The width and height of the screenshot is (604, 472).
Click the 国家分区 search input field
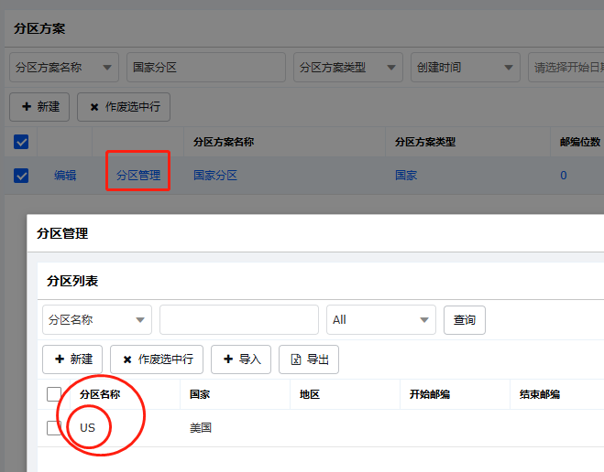click(x=206, y=68)
